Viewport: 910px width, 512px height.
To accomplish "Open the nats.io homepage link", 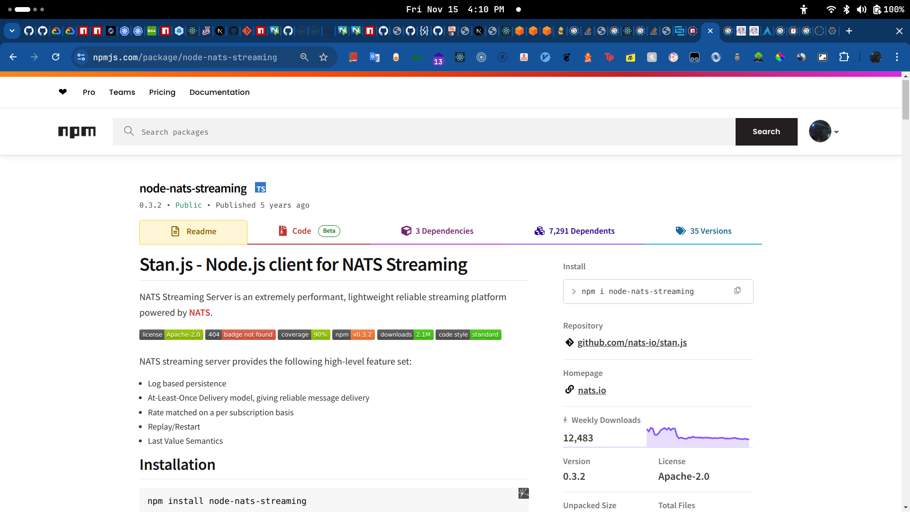I will point(591,390).
